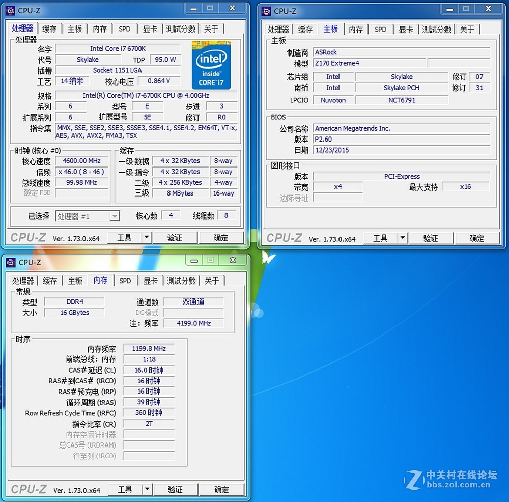
Task: Click the CPU-Z icon in the processor window title bar
Action: point(10,11)
